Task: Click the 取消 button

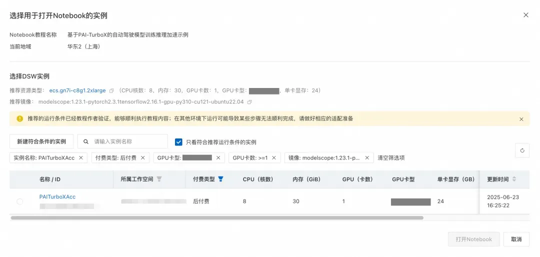Action: point(516,239)
